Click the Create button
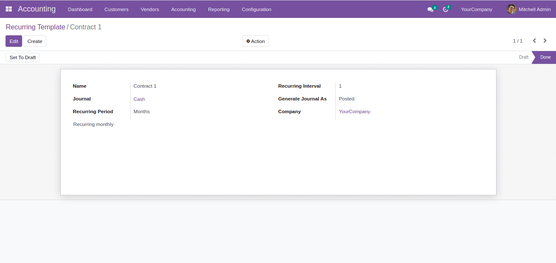The height and width of the screenshot is (263, 556). tap(35, 41)
